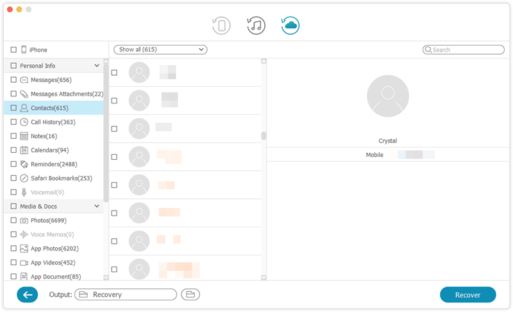Click the last visible contact's avatar
Viewport: 513px width, 312px height.
tap(139, 269)
